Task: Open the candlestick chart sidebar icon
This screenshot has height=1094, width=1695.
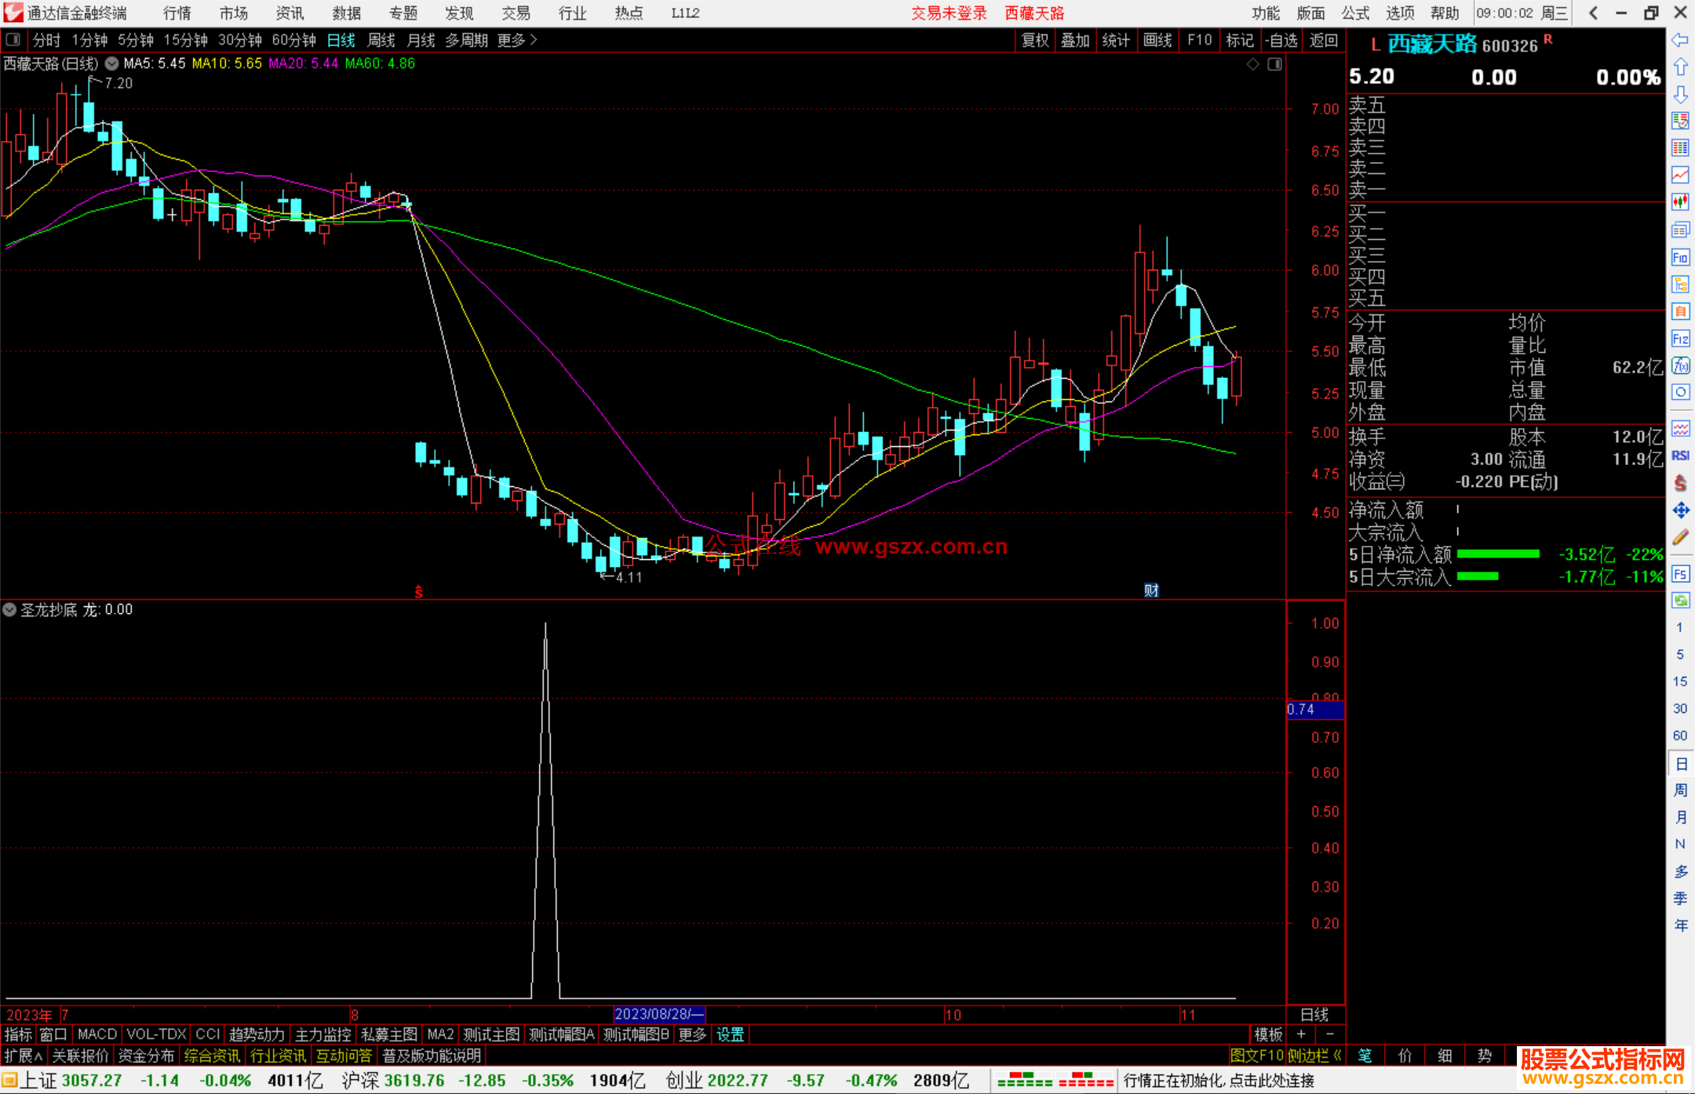Action: [1679, 202]
